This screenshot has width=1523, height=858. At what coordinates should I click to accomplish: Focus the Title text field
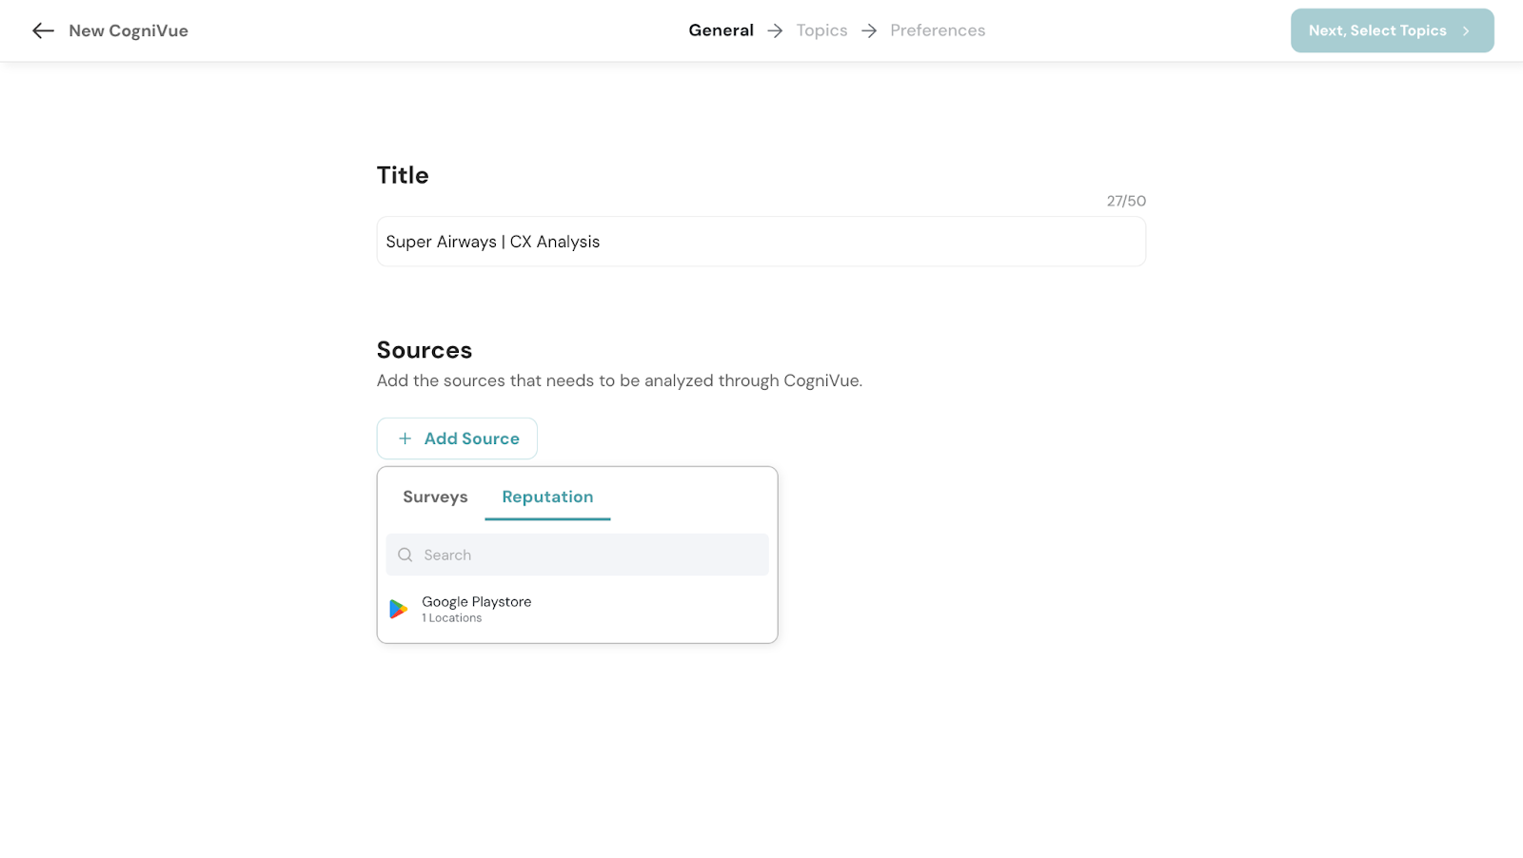pos(761,242)
